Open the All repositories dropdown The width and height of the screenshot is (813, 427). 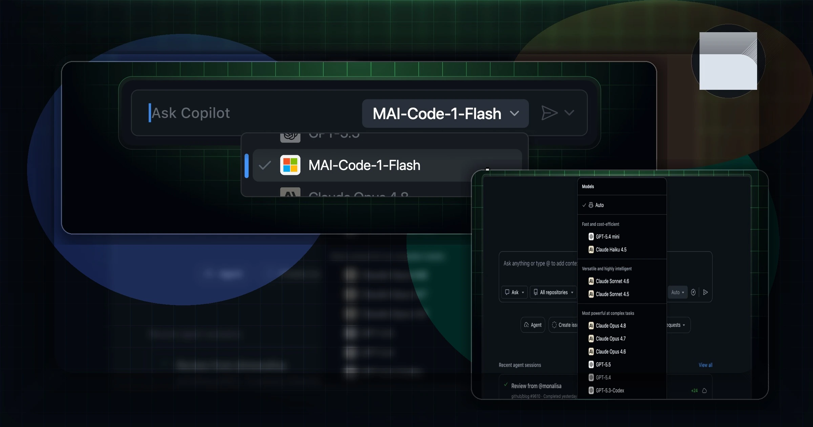[x=554, y=292]
